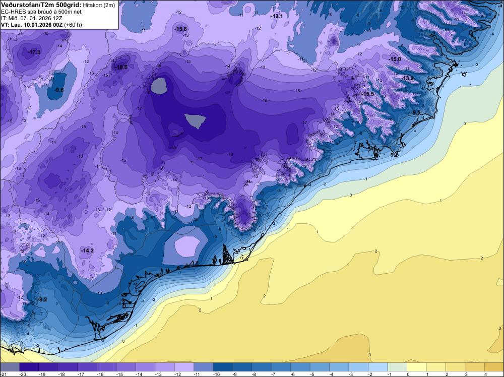Click the VT: Lau. 10.01.2026 00Z line
Screen dimensions: 504x377
[31, 25]
